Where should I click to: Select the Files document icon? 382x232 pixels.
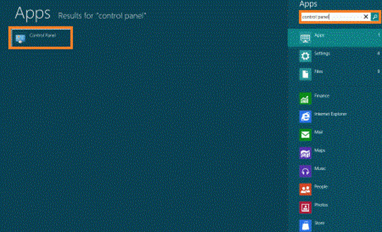305,74
